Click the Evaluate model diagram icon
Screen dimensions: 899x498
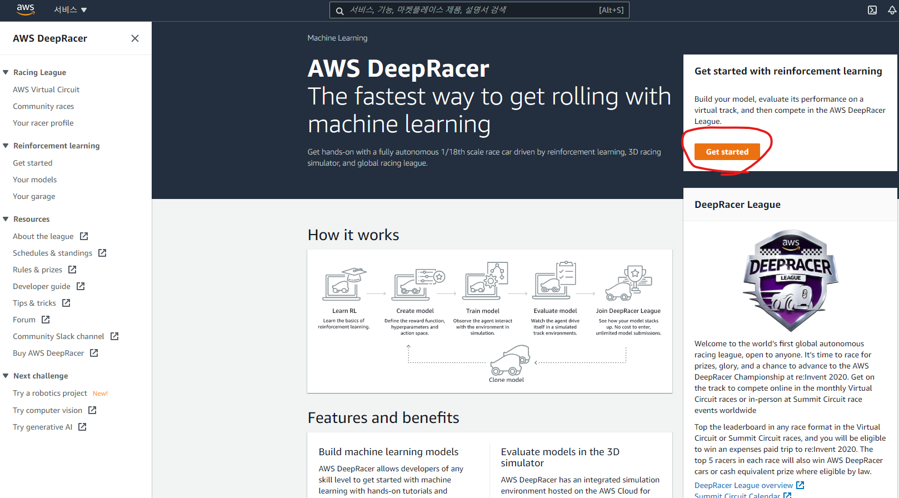coord(555,281)
